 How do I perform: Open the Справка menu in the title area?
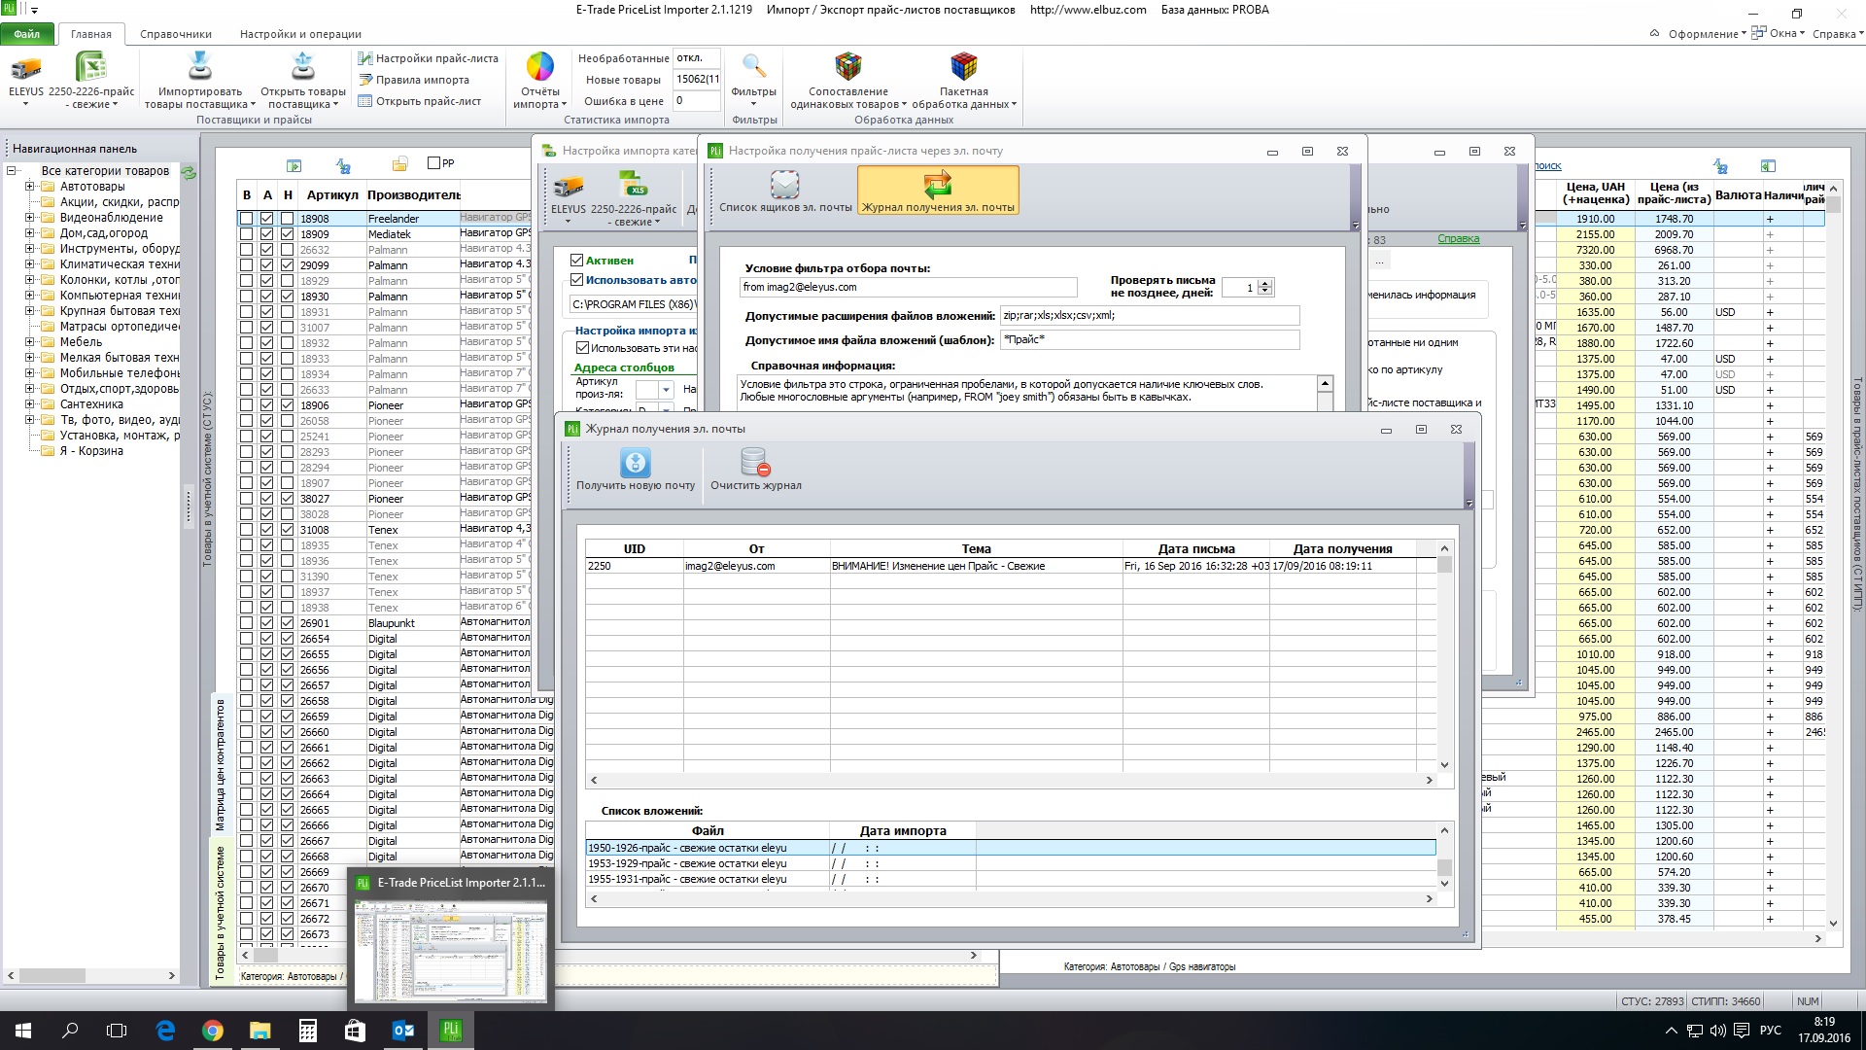coord(1838,34)
